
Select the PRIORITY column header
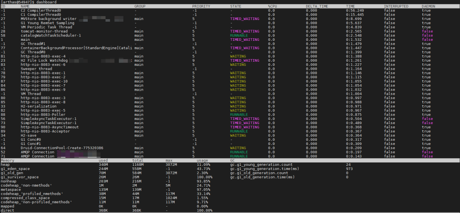(x=201, y=6)
